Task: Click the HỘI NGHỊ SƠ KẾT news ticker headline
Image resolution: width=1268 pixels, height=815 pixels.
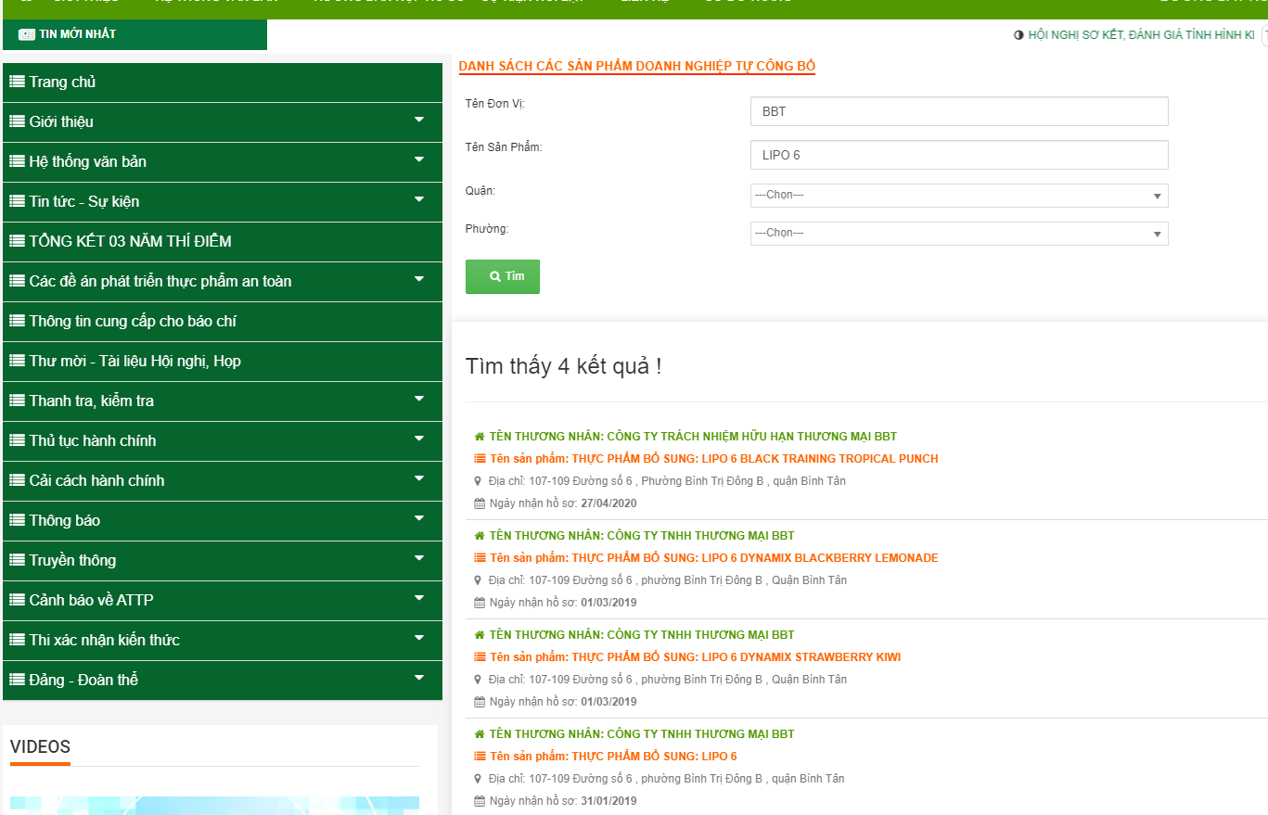Action: pyautogui.click(x=1141, y=34)
